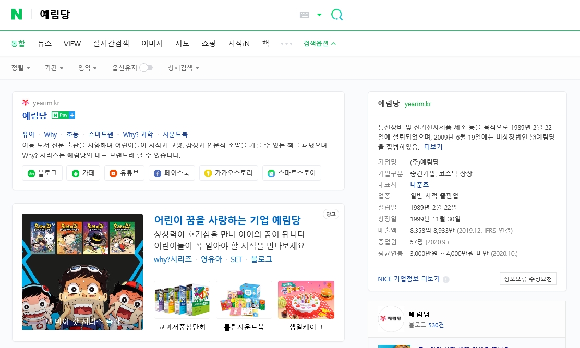Open NICE 기업정보 더보기 link

click(409, 279)
